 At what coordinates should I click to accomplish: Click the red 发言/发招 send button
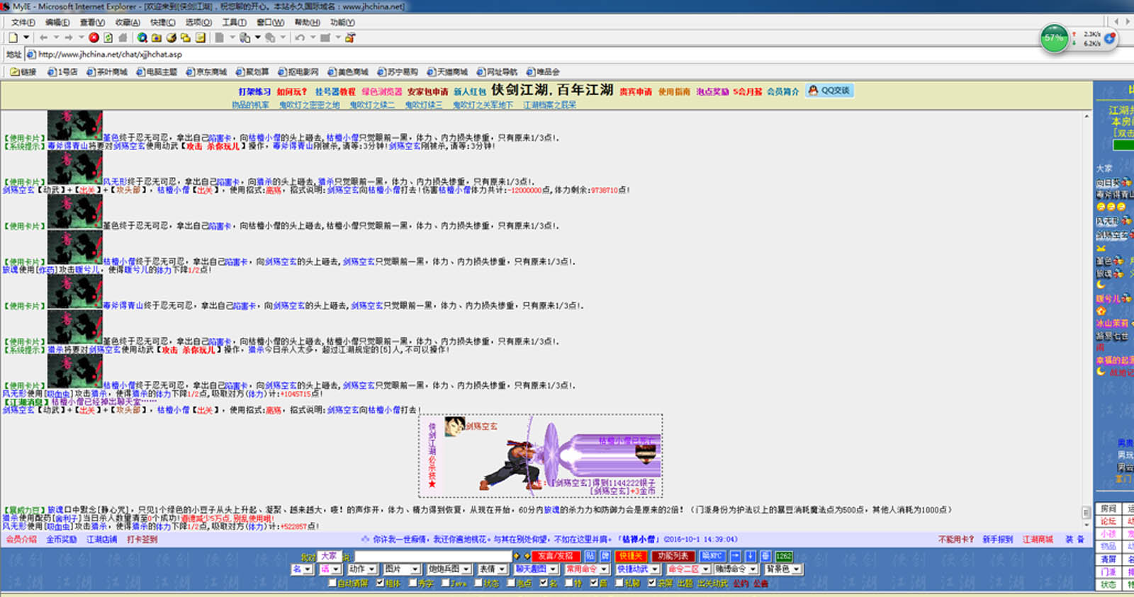(556, 556)
